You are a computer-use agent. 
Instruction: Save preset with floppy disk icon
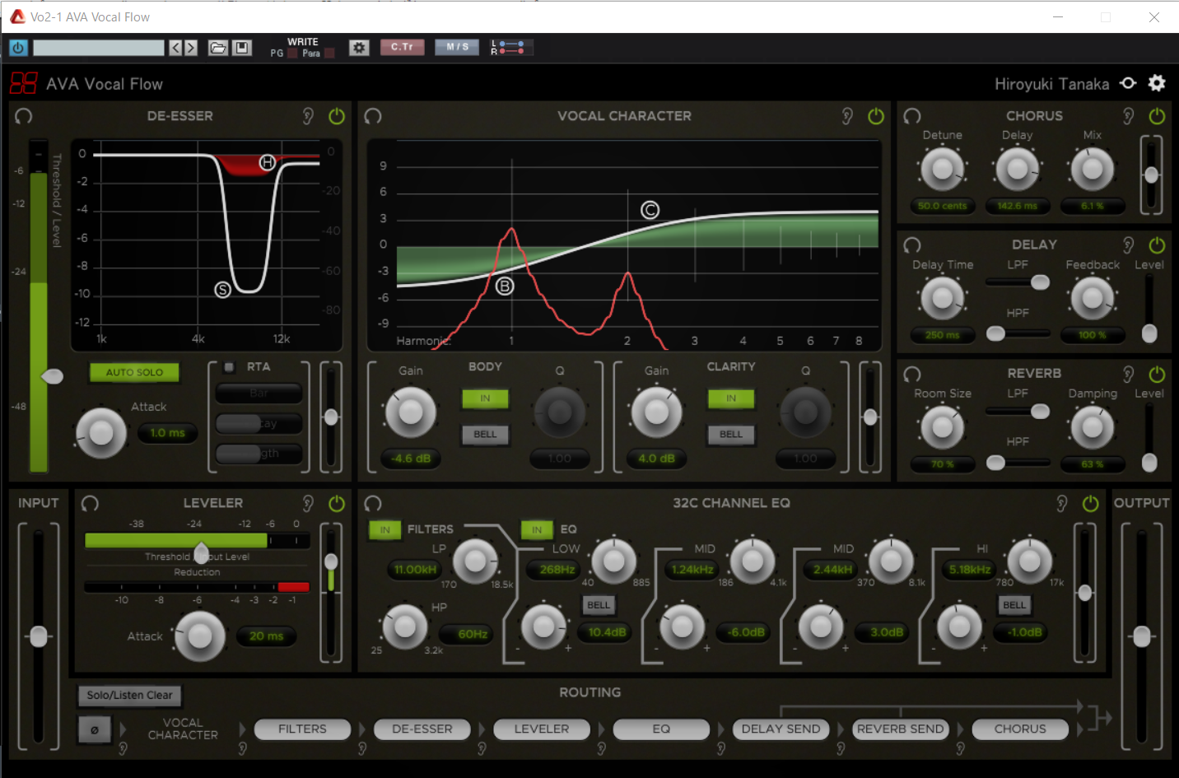click(242, 48)
